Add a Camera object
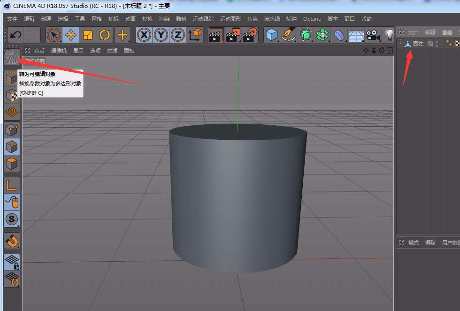The width and height of the screenshot is (460, 311). (373, 35)
